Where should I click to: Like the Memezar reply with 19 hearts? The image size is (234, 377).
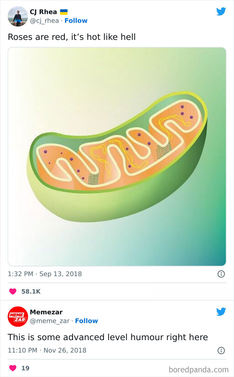coord(13,368)
